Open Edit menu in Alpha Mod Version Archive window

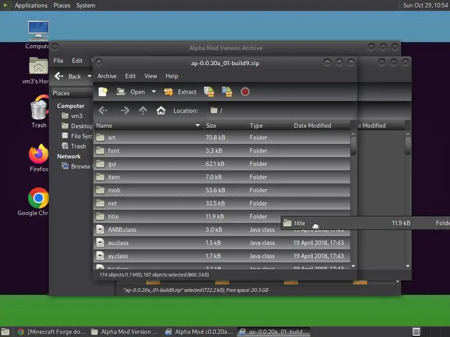pos(77,61)
